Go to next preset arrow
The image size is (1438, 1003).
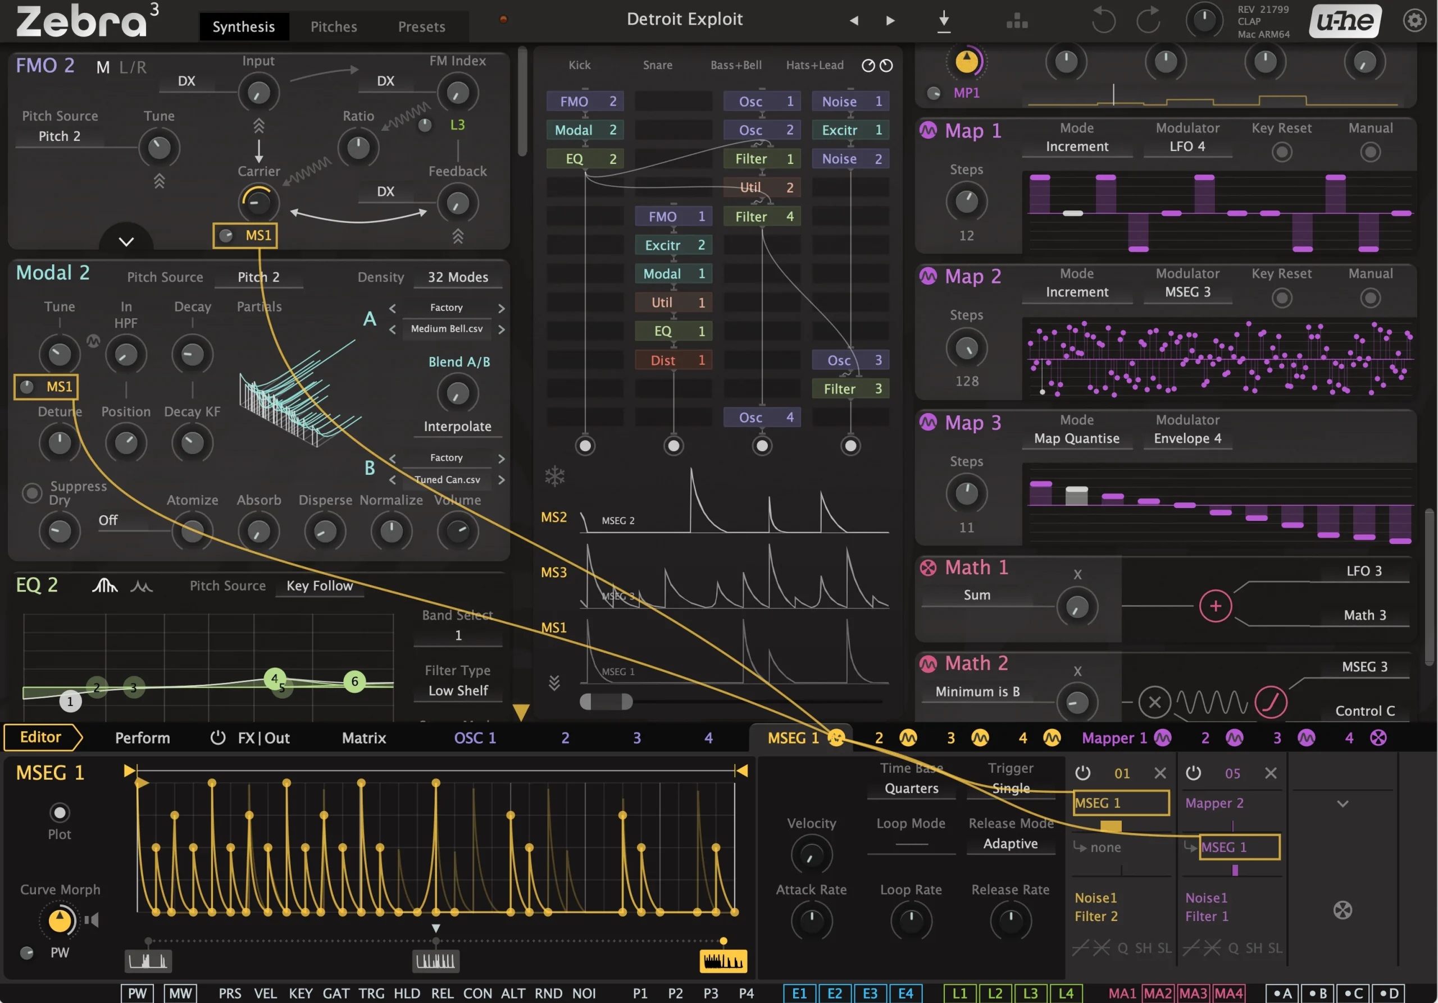pos(890,21)
